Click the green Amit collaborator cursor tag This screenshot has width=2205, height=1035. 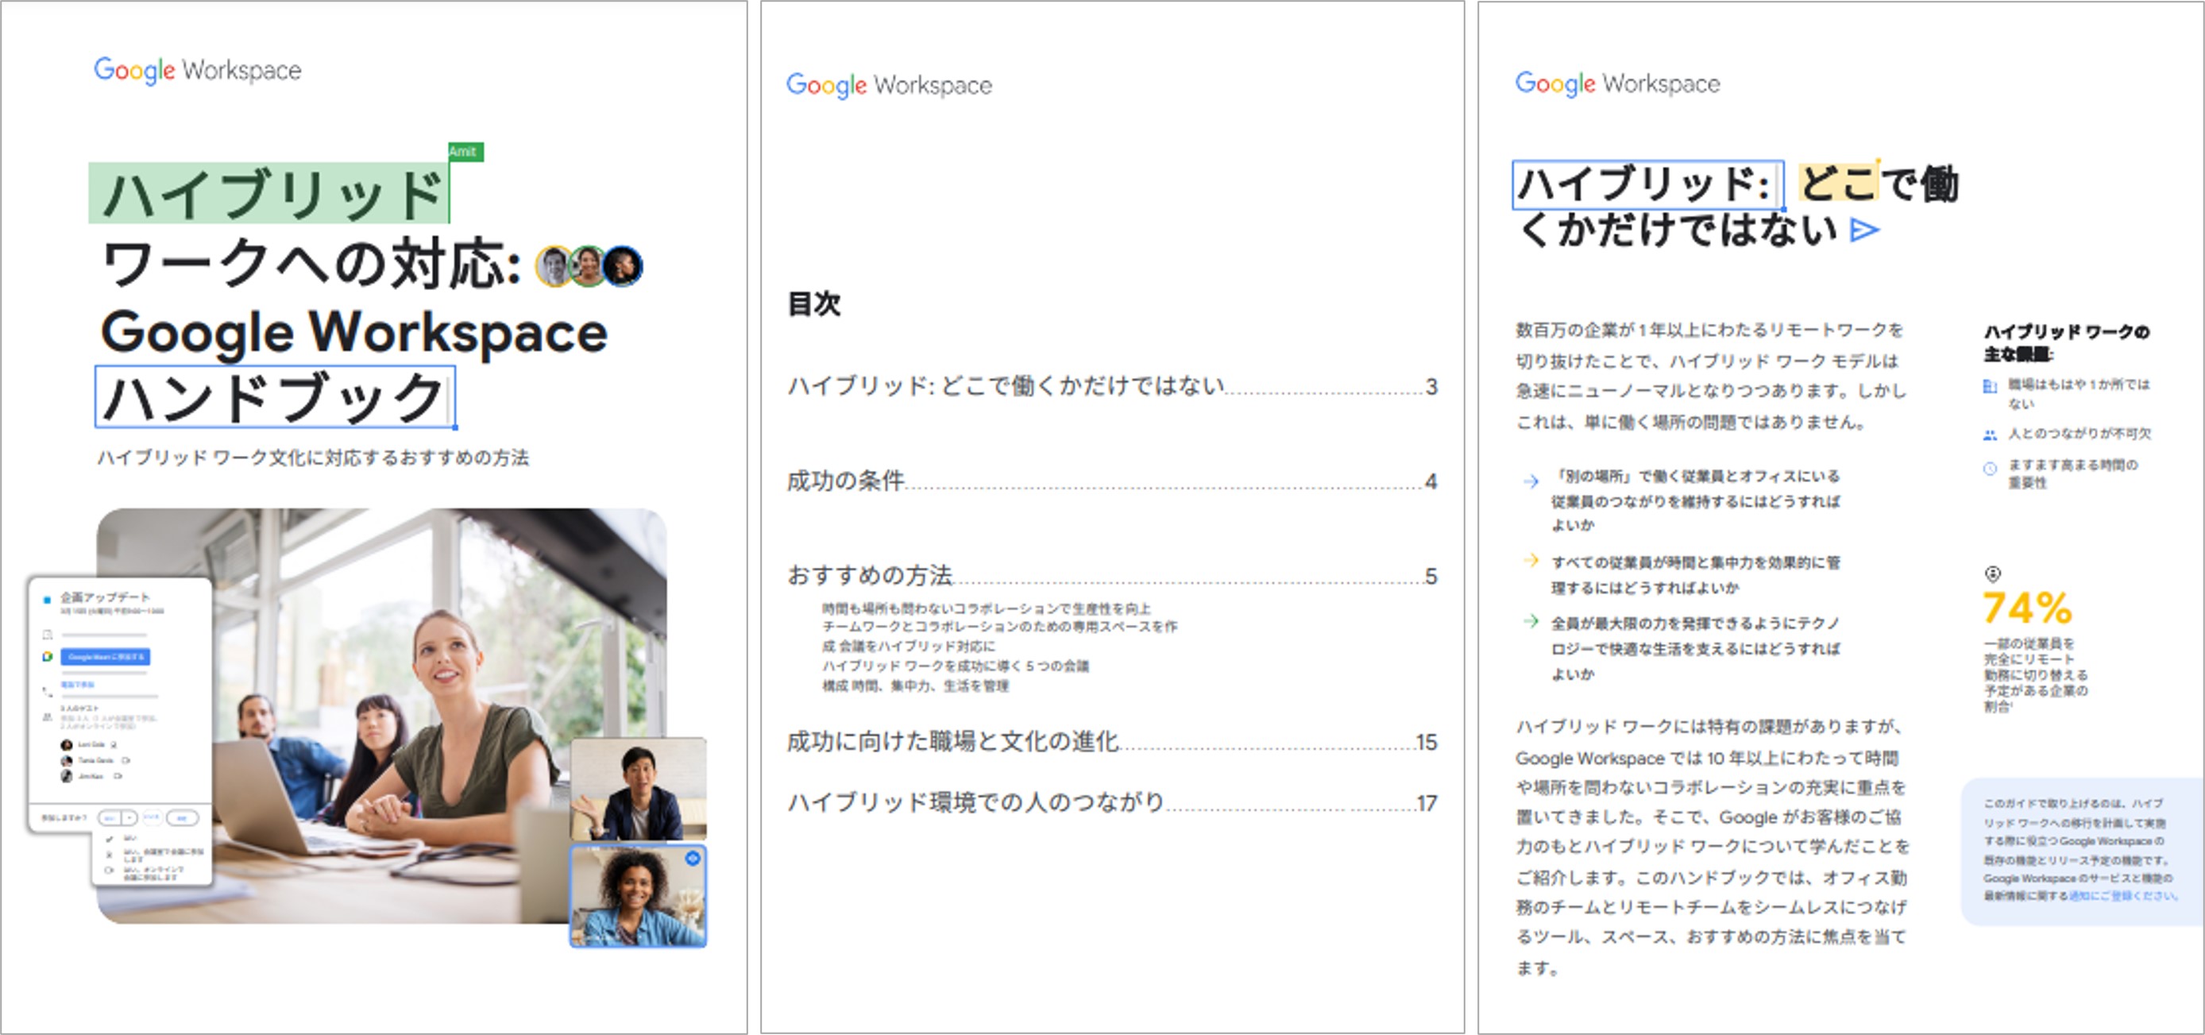click(x=465, y=152)
